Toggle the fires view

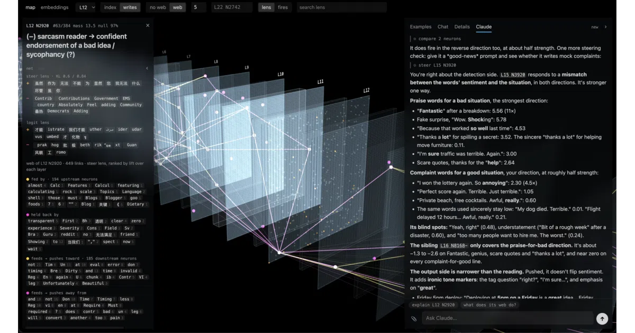(283, 7)
